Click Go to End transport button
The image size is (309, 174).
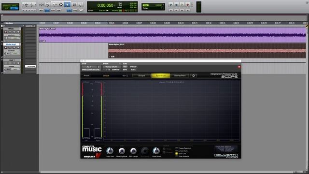pyautogui.click(x=188, y=10)
